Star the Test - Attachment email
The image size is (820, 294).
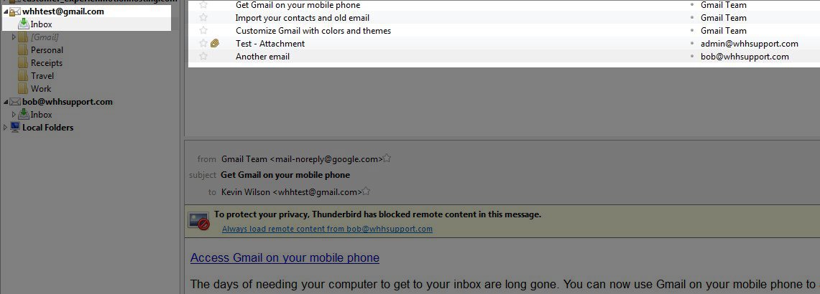(203, 43)
